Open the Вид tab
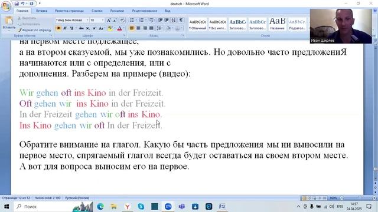The height and width of the screenshot is (212, 378). [x=168, y=11]
